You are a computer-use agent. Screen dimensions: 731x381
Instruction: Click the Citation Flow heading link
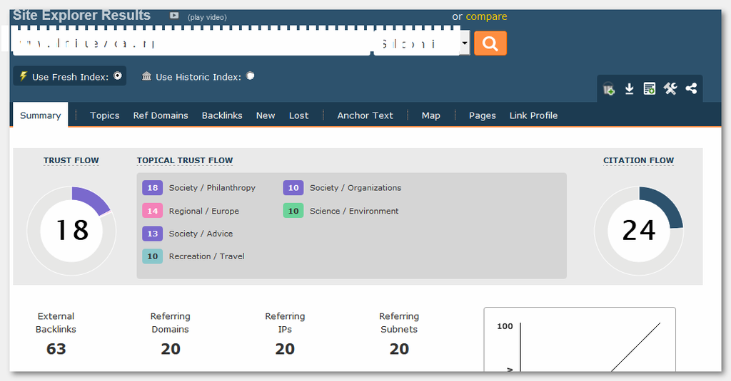coord(638,160)
